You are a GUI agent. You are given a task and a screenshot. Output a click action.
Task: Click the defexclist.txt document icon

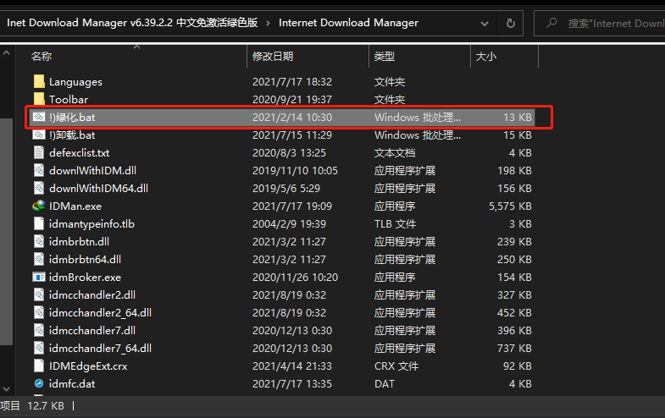click(x=39, y=152)
